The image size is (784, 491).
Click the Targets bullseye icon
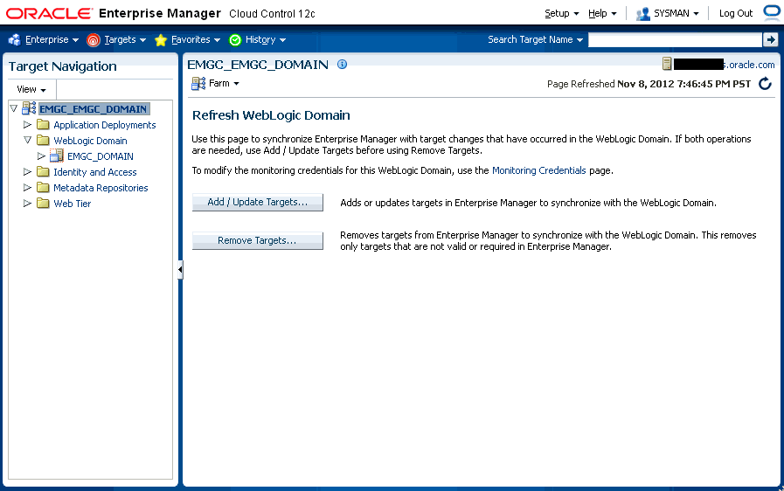point(94,40)
